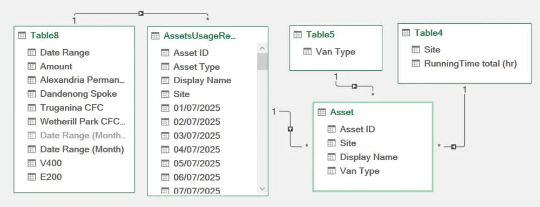Click the table icon beside the Asset title
Viewport: 540px width, 207px height.
[x=322, y=112]
